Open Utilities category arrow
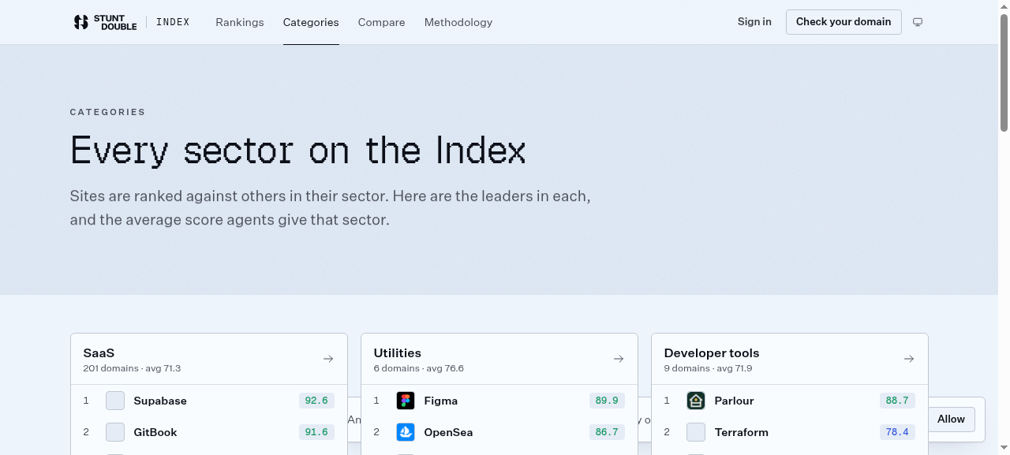This screenshot has height=455, width=1010. point(619,359)
